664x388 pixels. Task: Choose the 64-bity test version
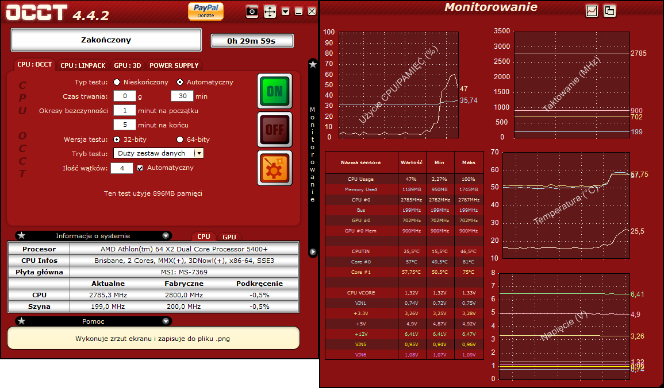(180, 139)
